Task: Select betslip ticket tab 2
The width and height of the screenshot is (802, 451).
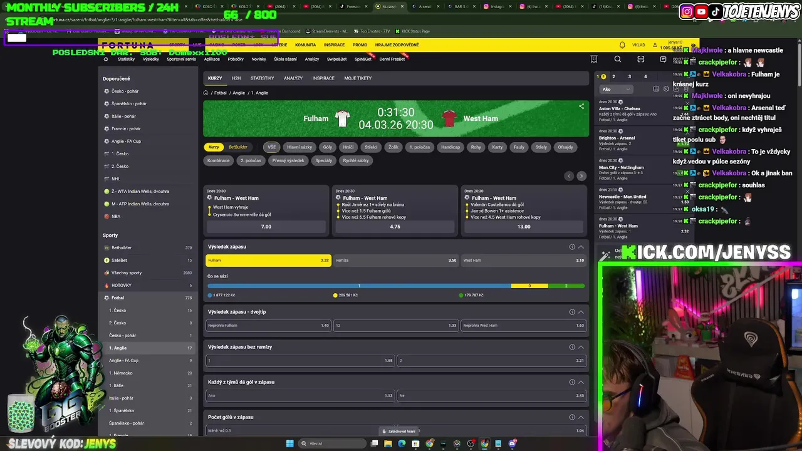Action: coord(613,76)
